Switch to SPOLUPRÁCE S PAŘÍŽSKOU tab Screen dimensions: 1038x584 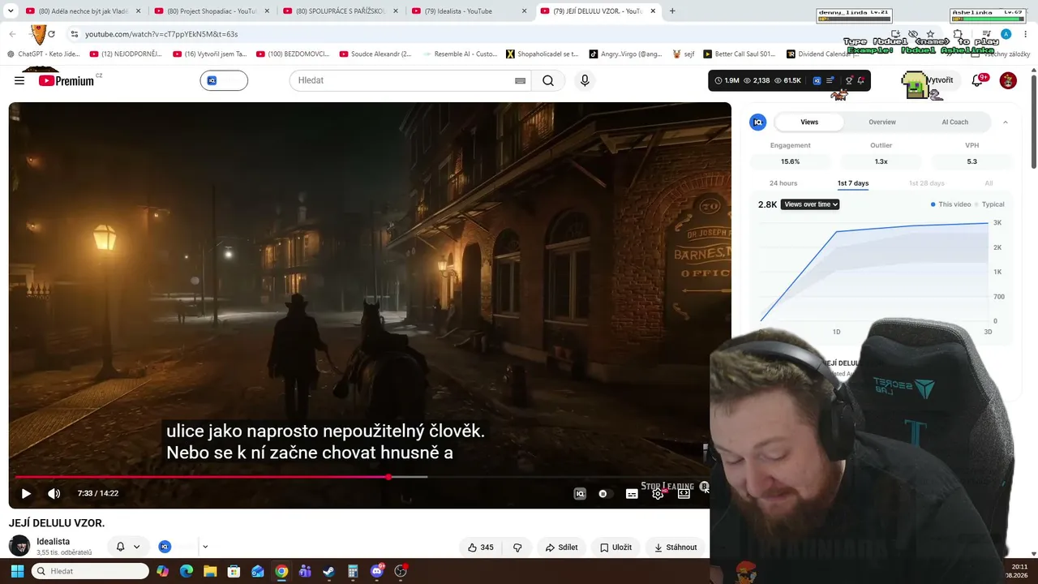tap(341, 11)
